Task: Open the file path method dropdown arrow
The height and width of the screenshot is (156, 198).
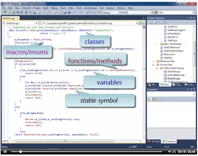Action: point(136,23)
